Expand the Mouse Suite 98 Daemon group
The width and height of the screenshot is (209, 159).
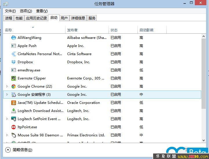click(7, 135)
